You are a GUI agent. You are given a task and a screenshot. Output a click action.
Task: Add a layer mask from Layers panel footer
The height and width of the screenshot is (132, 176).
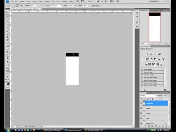pyautogui.click(x=153, y=126)
